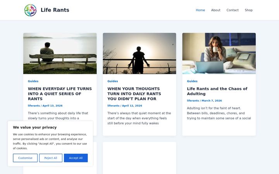
Task: Go to the Home menu item
Action: click(x=200, y=10)
